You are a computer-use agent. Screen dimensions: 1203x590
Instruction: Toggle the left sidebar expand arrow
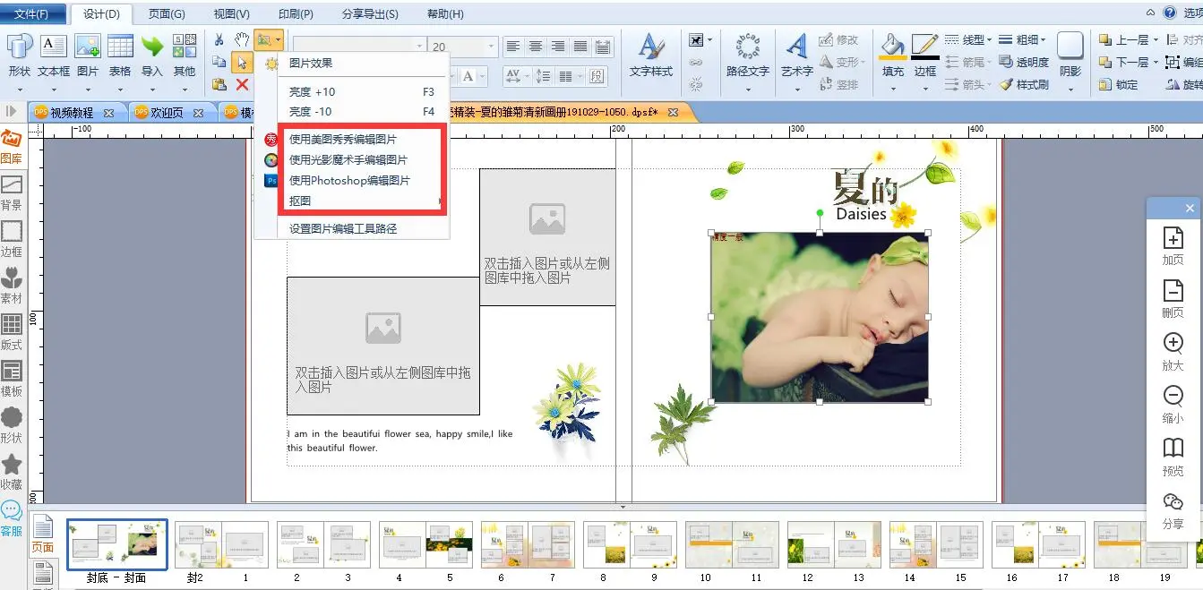click(x=12, y=111)
